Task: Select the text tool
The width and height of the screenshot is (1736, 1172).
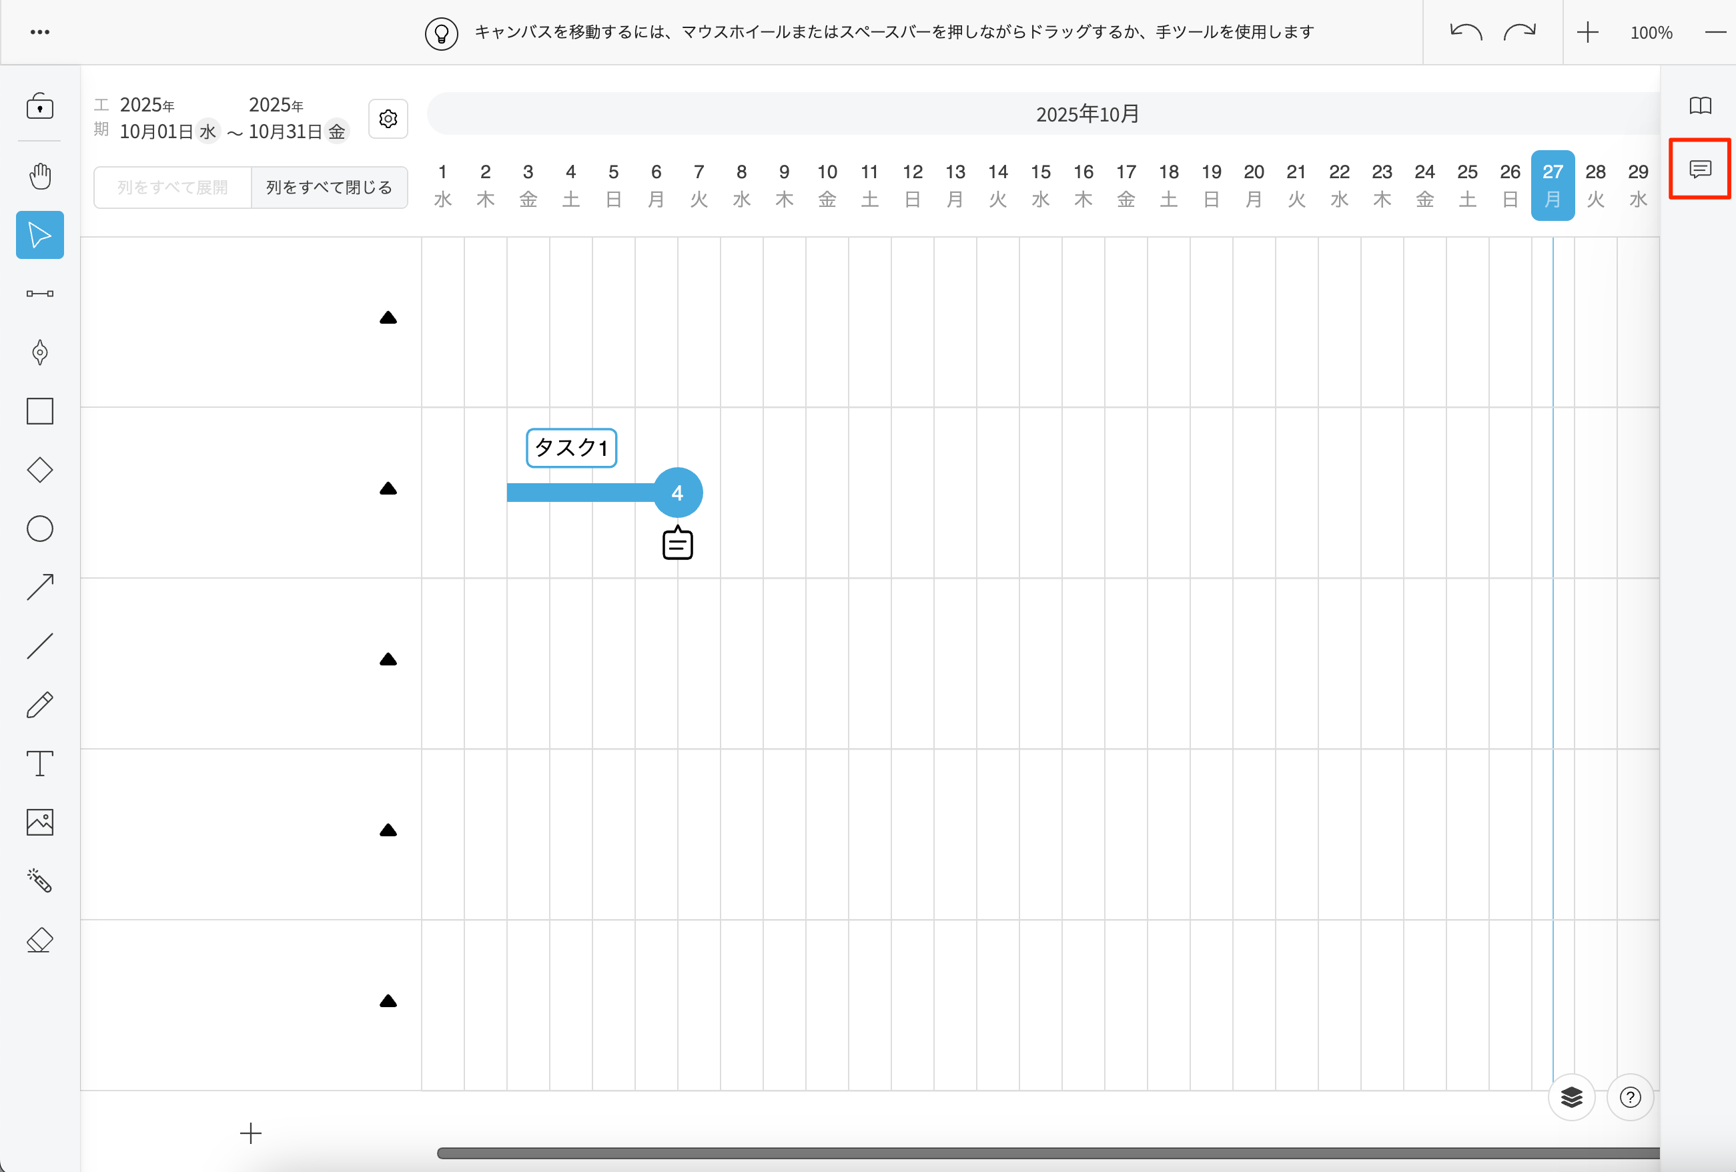Action: 39,763
